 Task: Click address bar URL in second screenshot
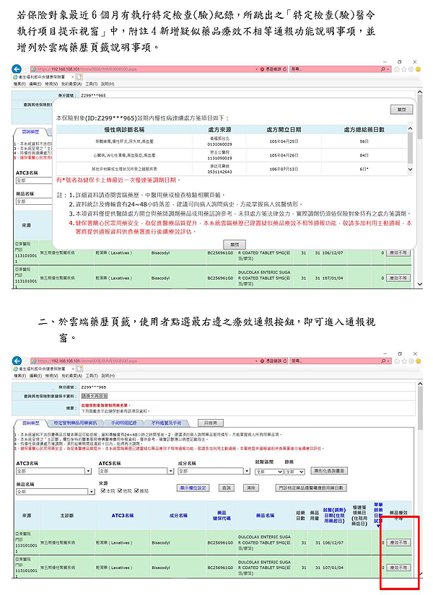(87, 361)
